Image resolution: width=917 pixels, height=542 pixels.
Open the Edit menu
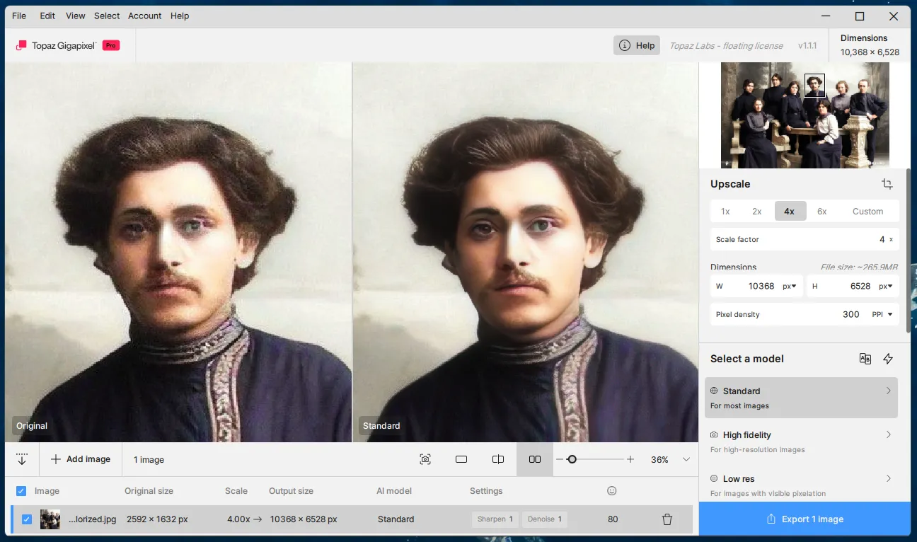(47, 16)
